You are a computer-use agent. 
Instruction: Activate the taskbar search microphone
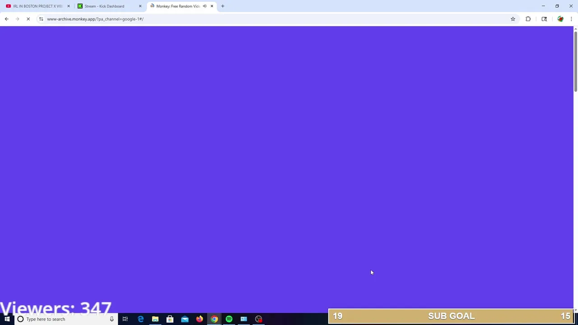click(112, 319)
